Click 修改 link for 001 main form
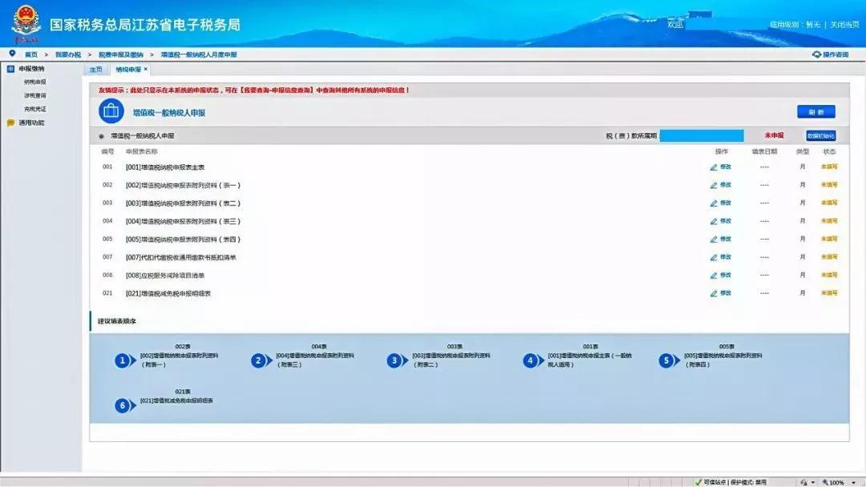The width and height of the screenshot is (866, 487). tap(725, 167)
